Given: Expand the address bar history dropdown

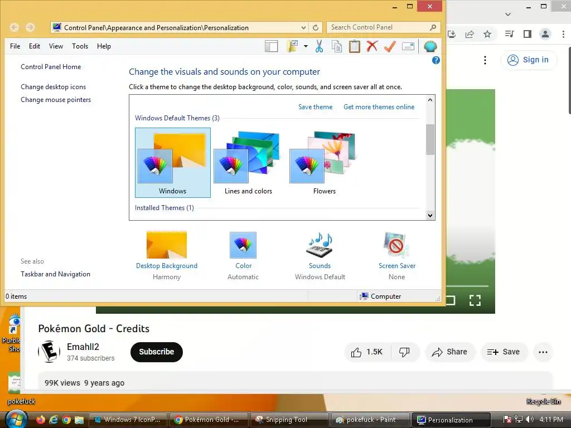Looking at the screenshot, I should pos(303,28).
